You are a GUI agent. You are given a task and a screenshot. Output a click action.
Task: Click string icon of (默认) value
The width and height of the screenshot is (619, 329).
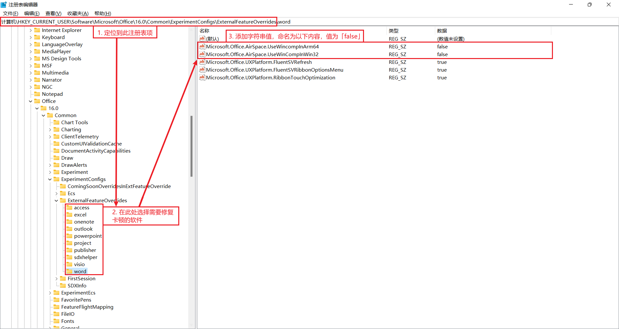(x=202, y=39)
